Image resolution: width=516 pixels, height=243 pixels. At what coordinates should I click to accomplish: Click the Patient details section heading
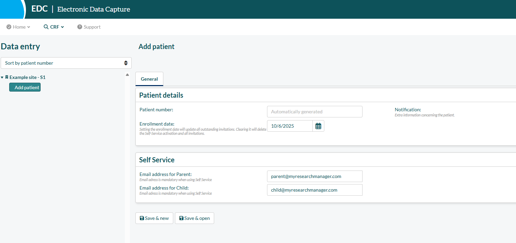[x=161, y=95]
